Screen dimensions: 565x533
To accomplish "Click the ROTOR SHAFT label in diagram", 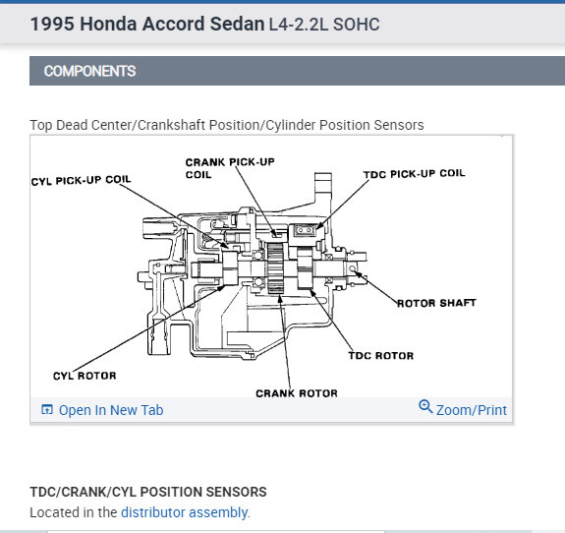I will [436, 303].
